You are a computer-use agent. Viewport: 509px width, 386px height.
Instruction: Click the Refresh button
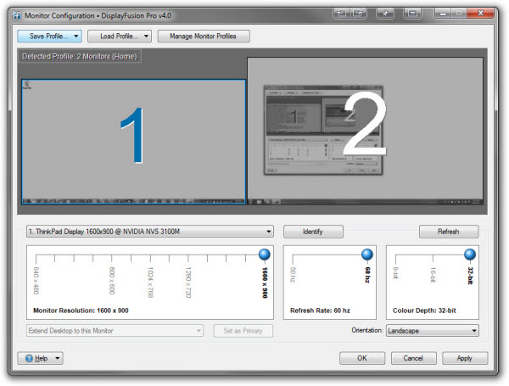pyautogui.click(x=449, y=231)
